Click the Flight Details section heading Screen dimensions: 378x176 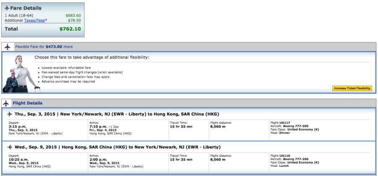28,103
